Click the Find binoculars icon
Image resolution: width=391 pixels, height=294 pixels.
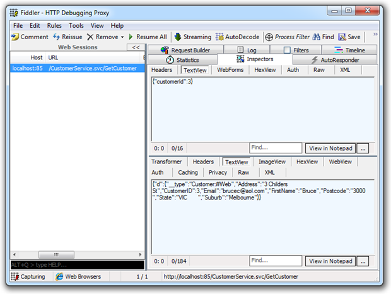(316, 37)
